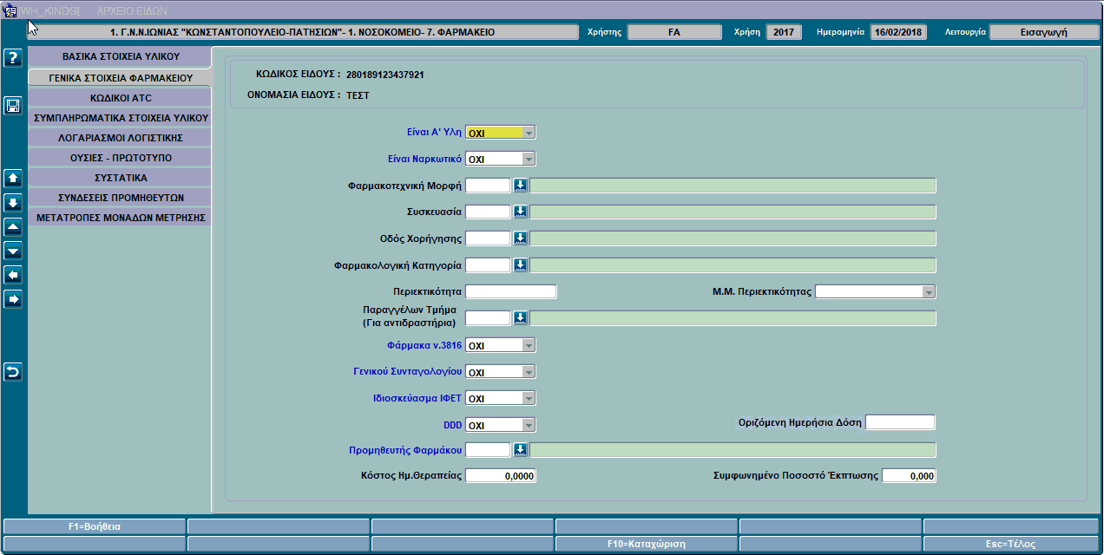The height and width of the screenshot is (555, 1104).
Task: Click the save diskette icon
Action: pyautogui.click(x=13, y=106)
